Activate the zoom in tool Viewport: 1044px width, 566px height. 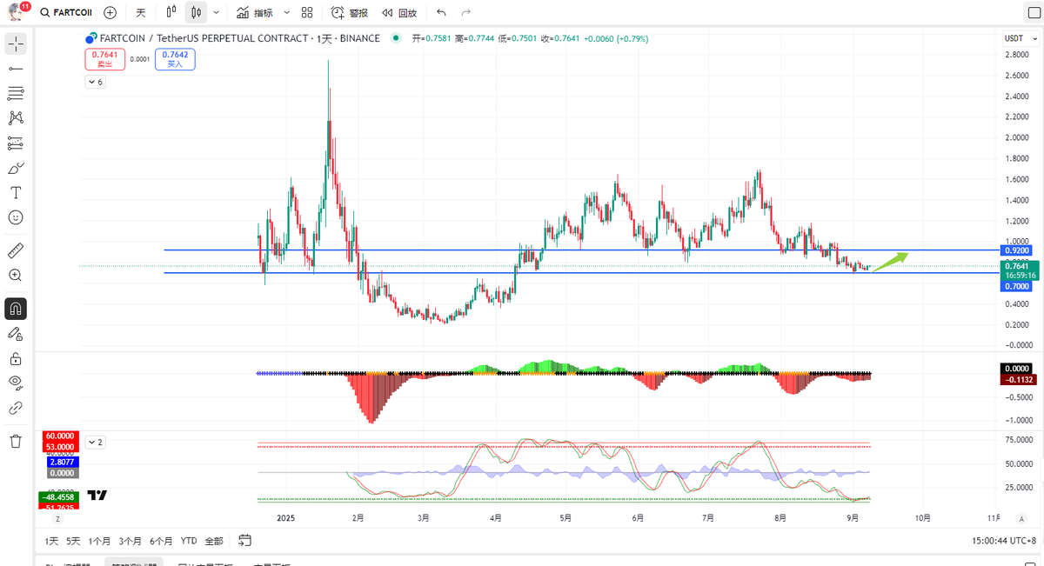pyautogui.click(x=16, y=275)
